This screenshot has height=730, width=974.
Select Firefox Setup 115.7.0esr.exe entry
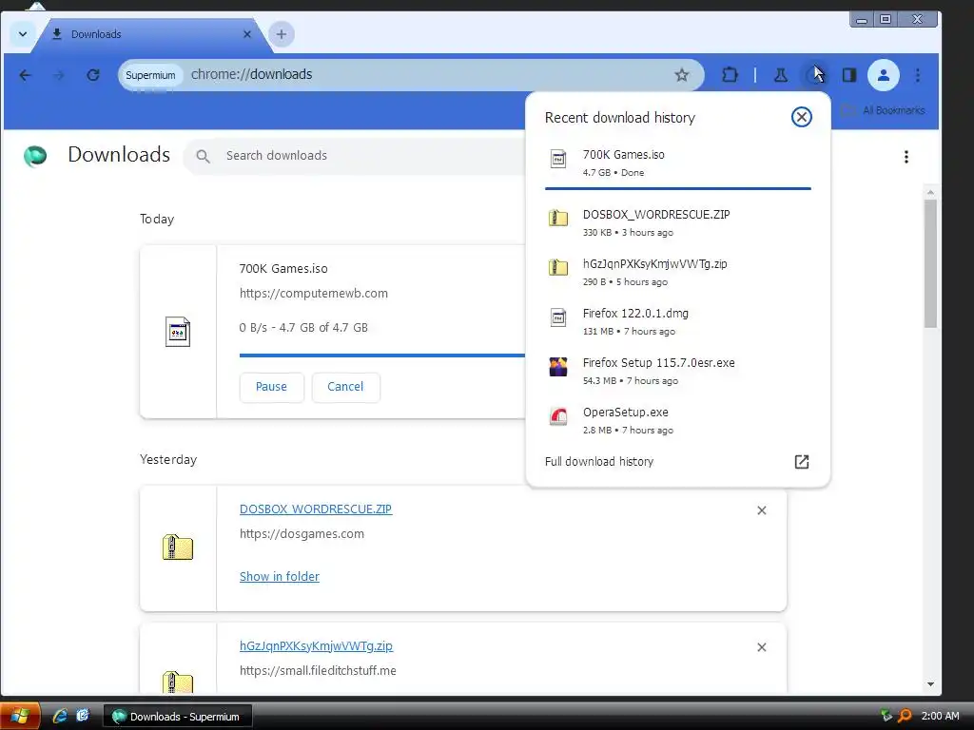click(677, 372)
